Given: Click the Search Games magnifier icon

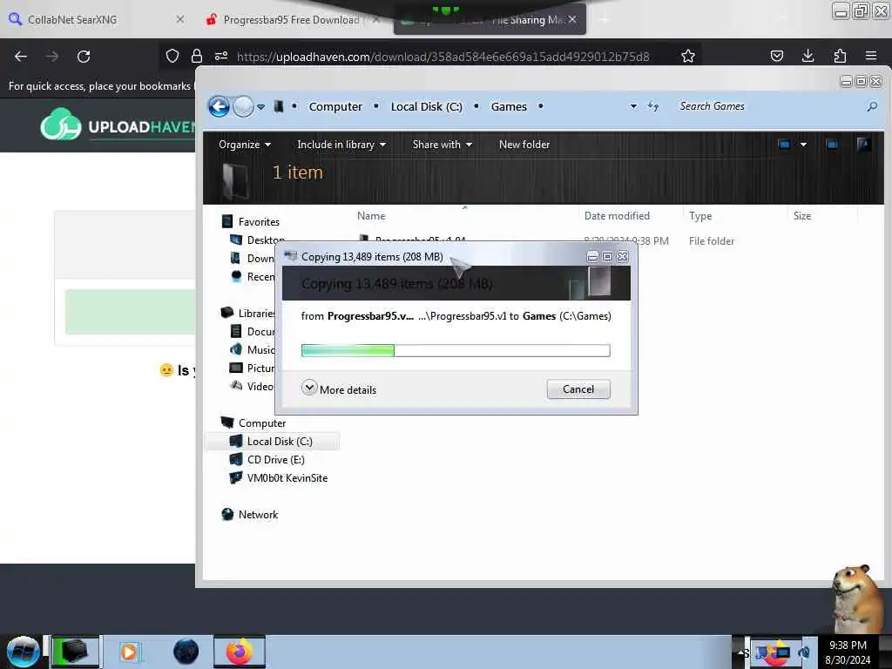Looking at the screenshot, I should [871, 106].
